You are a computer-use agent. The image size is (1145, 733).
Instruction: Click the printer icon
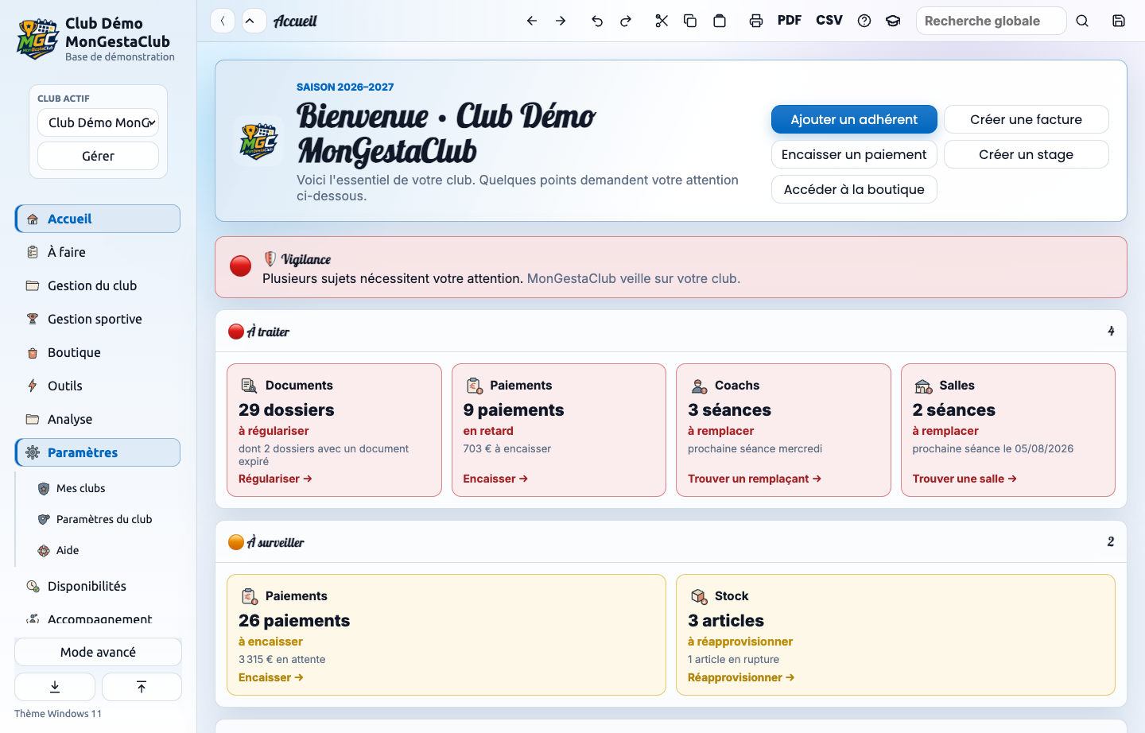756,21
